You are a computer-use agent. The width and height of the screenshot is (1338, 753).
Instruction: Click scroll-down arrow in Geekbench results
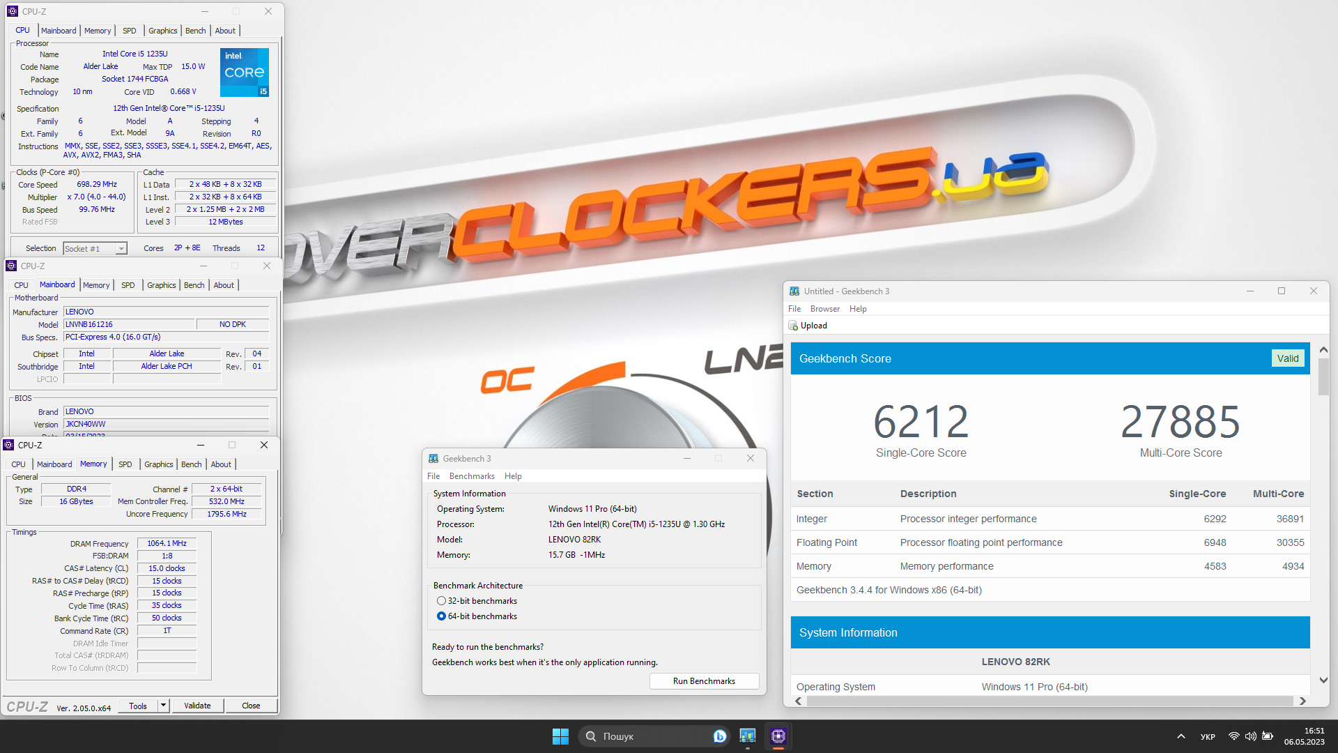[x=1323, y=680]
